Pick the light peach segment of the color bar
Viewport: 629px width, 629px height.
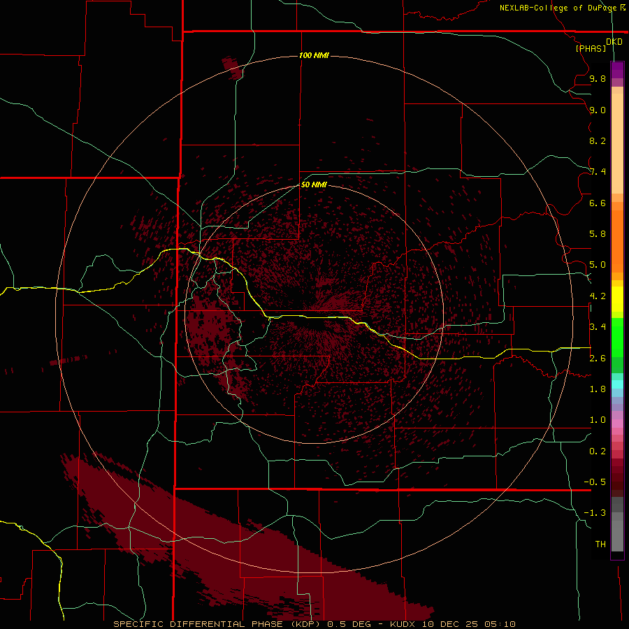(x=617, y=143)
